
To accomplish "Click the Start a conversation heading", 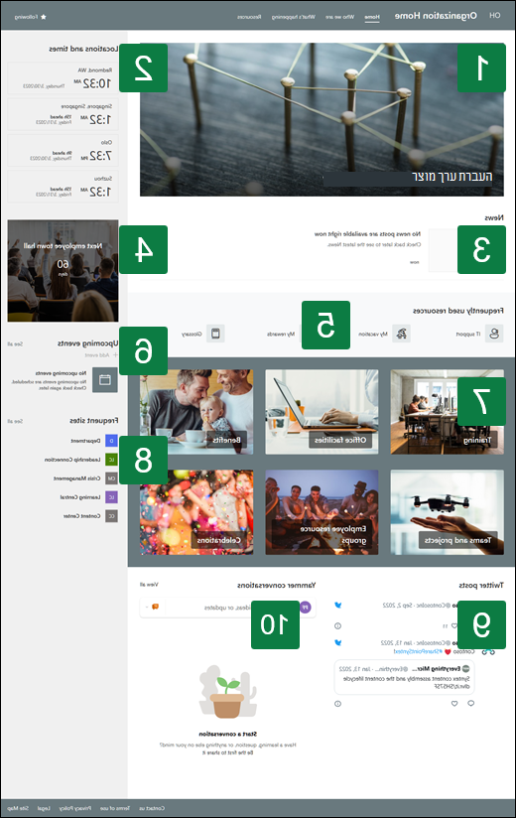I will click(228, 734).
